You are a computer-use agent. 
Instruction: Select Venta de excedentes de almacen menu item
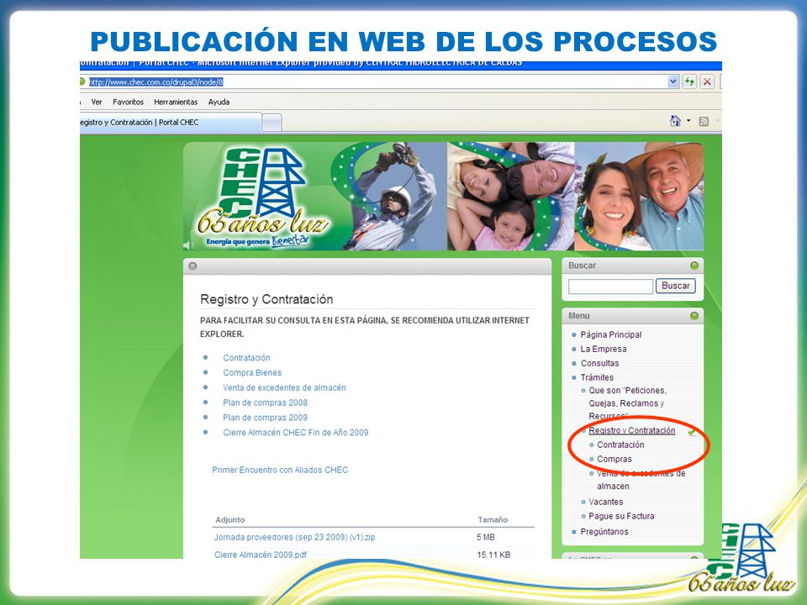coord(641,480)
